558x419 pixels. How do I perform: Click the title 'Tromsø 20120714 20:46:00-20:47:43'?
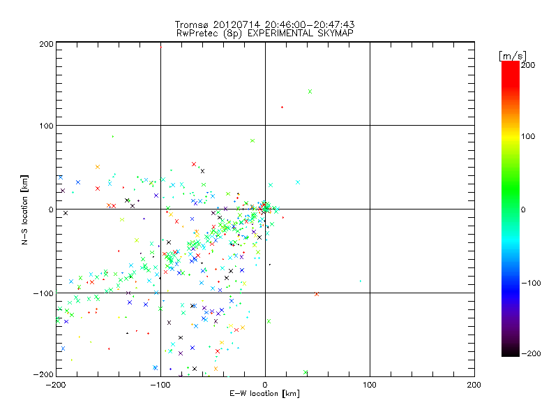(264, 24)
